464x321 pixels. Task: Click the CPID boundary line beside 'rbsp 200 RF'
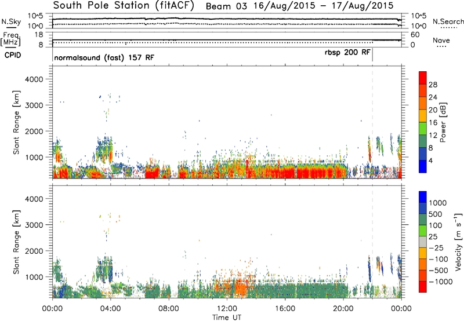[372, 55]
